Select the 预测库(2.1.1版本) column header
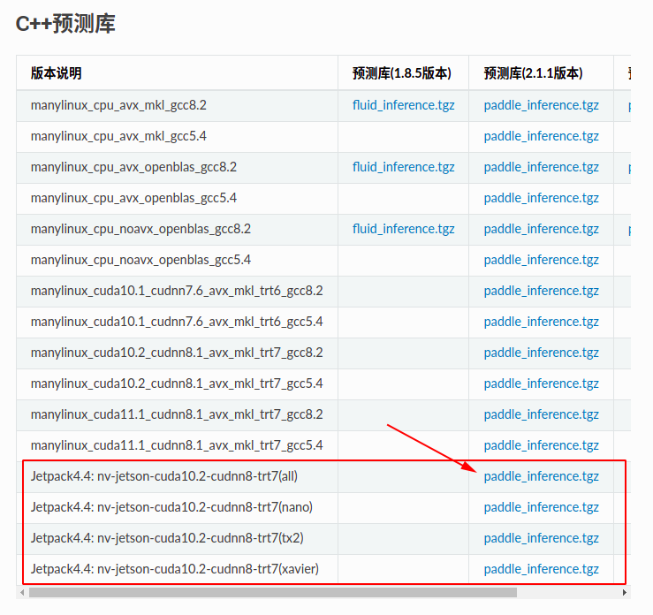 [x=533, y=73]
